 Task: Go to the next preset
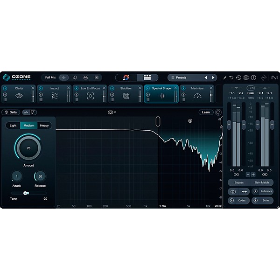coord(213,77)
